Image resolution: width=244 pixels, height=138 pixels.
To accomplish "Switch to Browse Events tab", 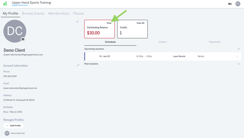I will point(33,13).
